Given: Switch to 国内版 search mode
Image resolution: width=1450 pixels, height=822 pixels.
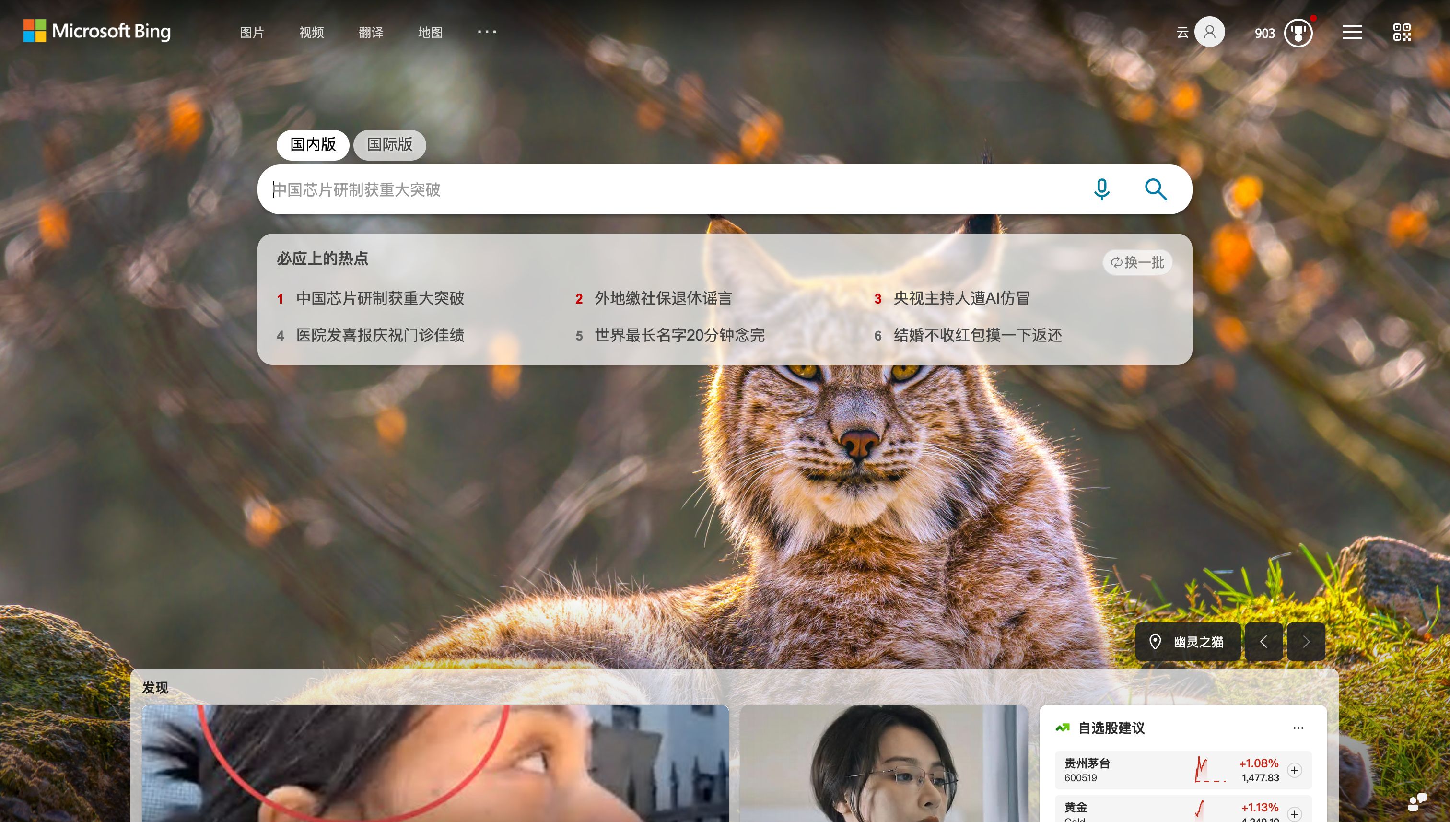Looking at the screenshot, I should point(313,145).
